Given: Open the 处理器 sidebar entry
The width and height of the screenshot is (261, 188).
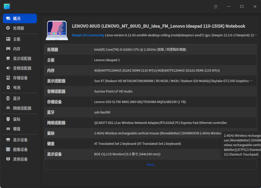Looking at the screenshot, I should 20,28.
